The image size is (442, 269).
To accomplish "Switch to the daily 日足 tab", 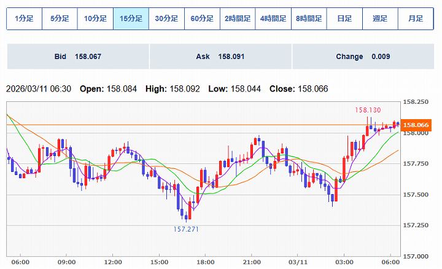I will click(x=344, y=18).
